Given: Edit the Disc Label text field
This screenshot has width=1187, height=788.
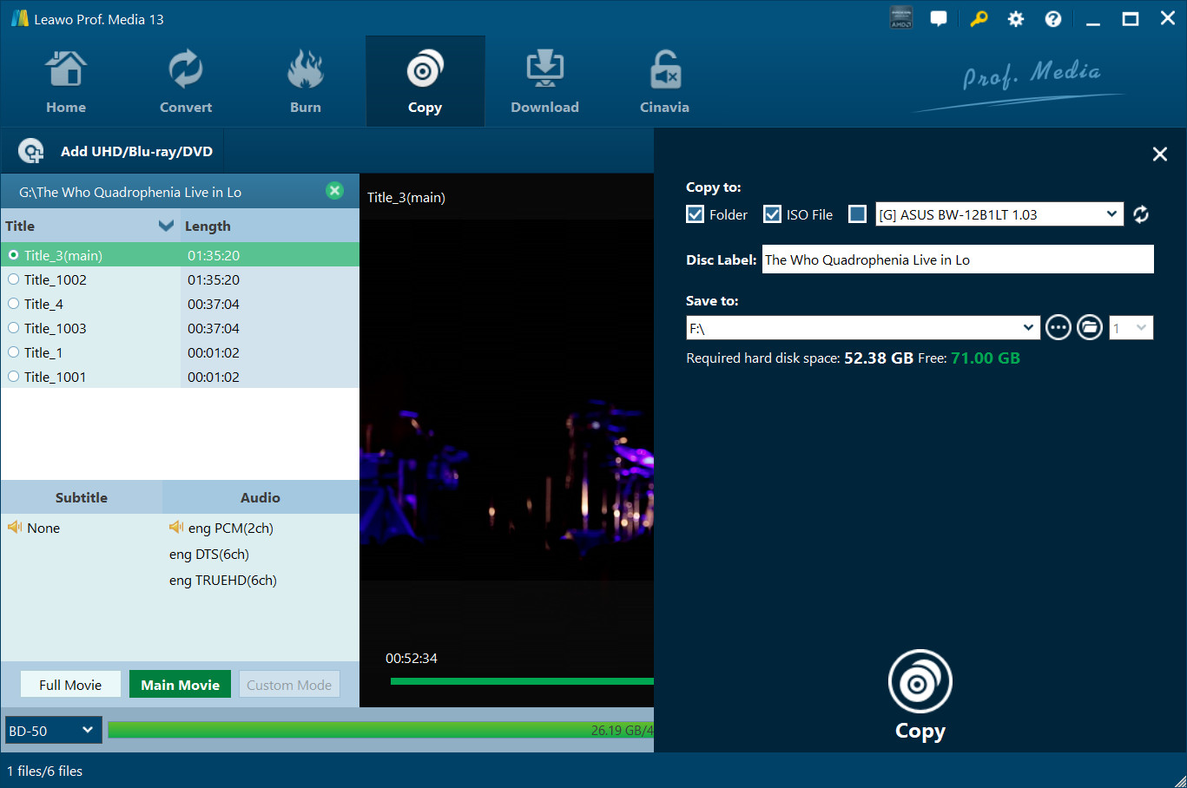Looking at the screenshot, I should coord(957,259).
